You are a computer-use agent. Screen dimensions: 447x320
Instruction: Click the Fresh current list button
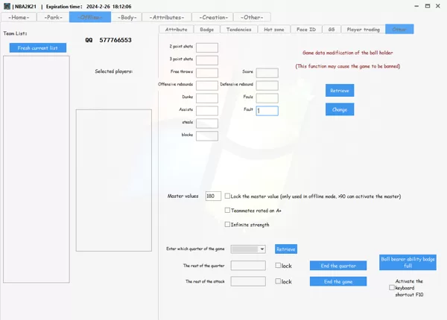click(x=38, y=48)
